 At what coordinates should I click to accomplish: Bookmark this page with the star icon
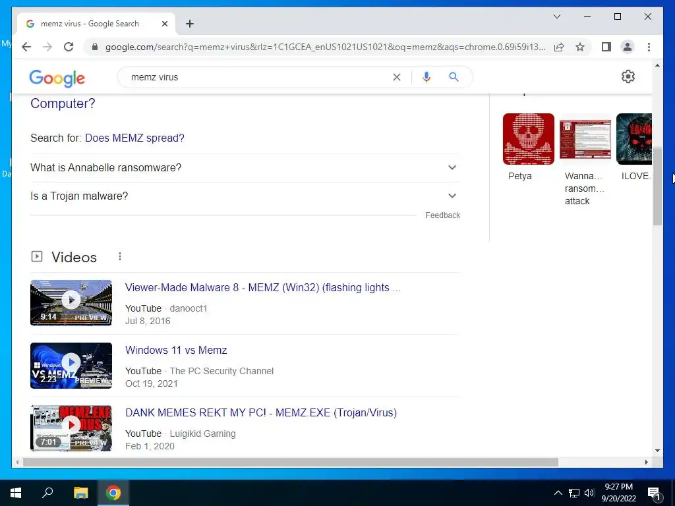(x=580, y=47)
